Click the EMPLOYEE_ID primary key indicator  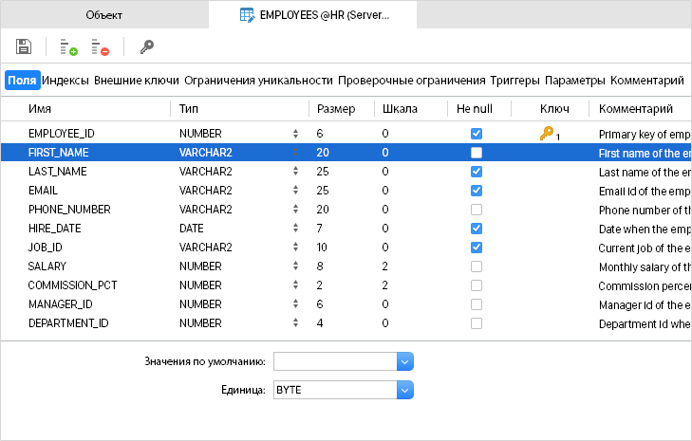point(548,135)
